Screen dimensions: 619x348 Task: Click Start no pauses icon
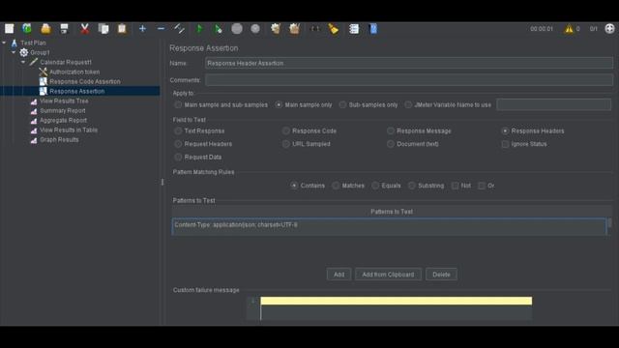[218, 28]
